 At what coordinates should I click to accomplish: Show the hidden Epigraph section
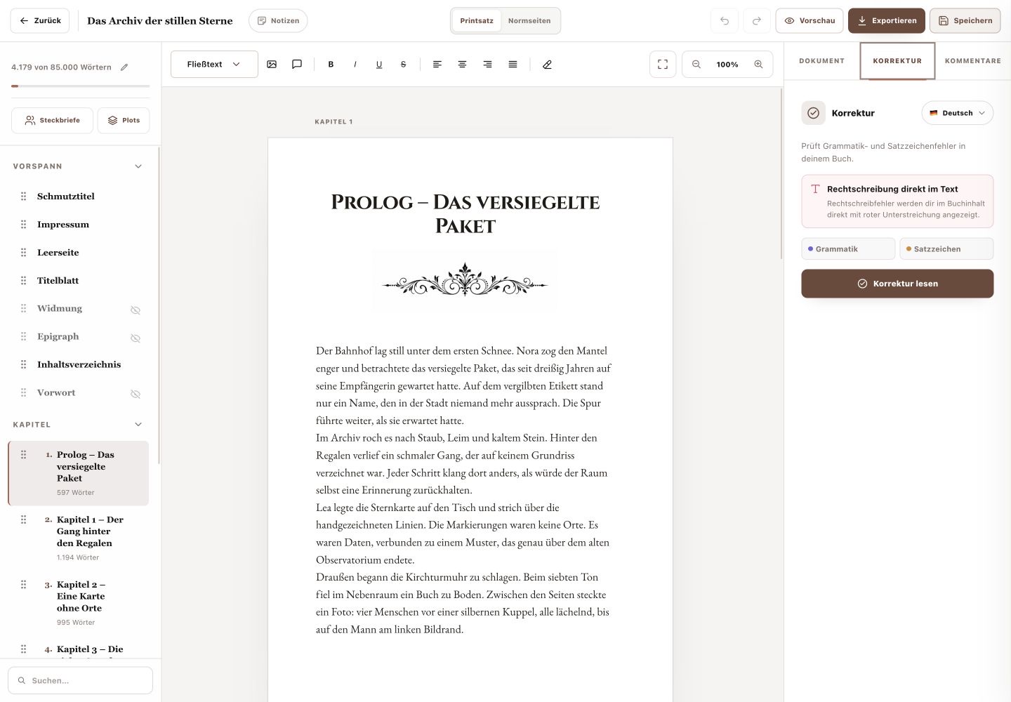tap(136, 338)
